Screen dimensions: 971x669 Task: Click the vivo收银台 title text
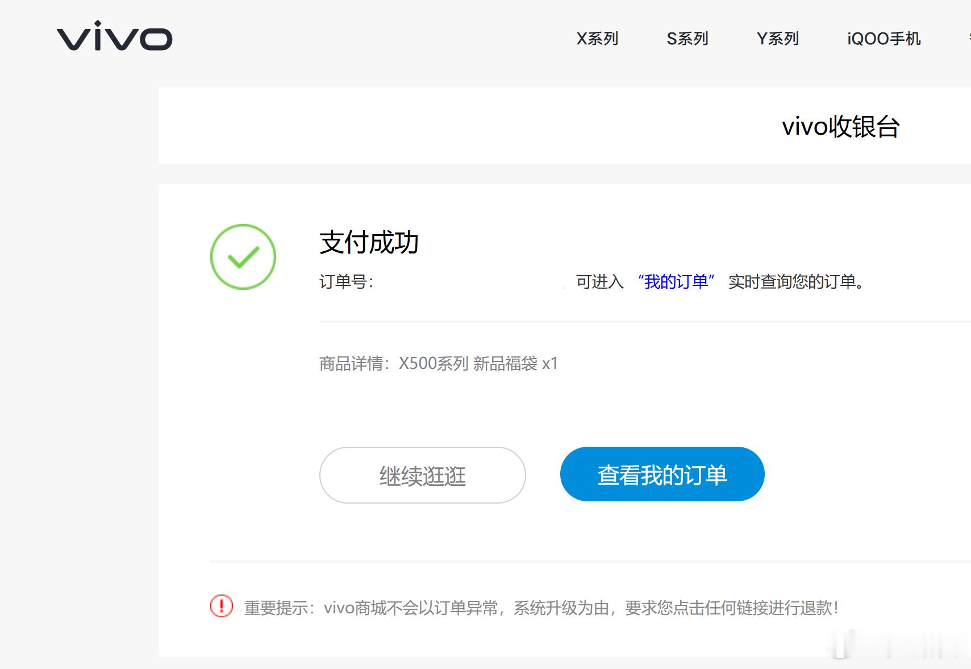click(x=841, y=126)
